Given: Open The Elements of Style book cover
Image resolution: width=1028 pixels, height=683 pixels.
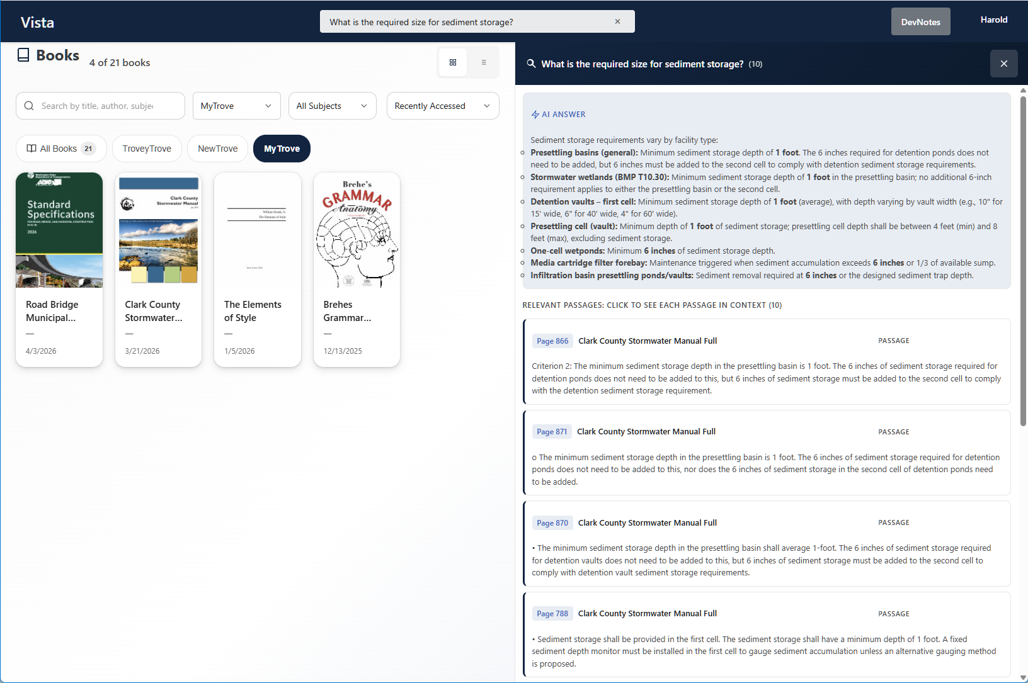Looking at the screenshot, I should (257, 230).
